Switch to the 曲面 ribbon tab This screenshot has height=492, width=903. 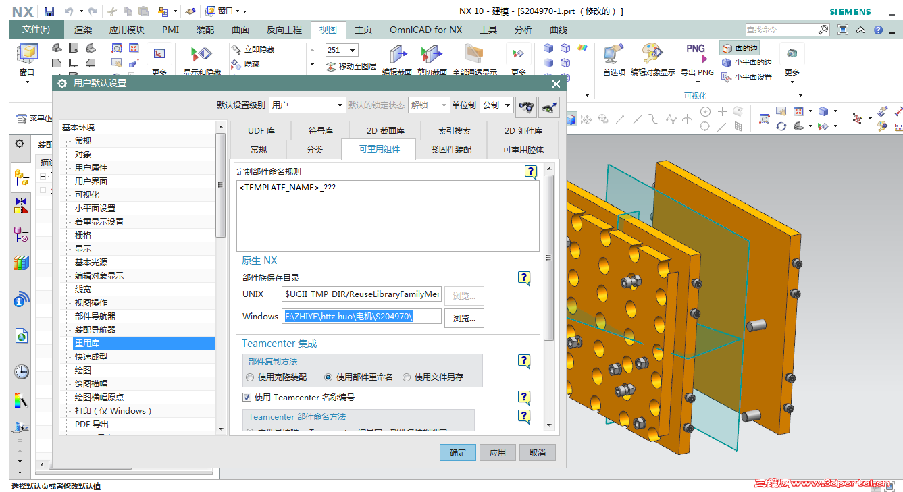point(240,30)
